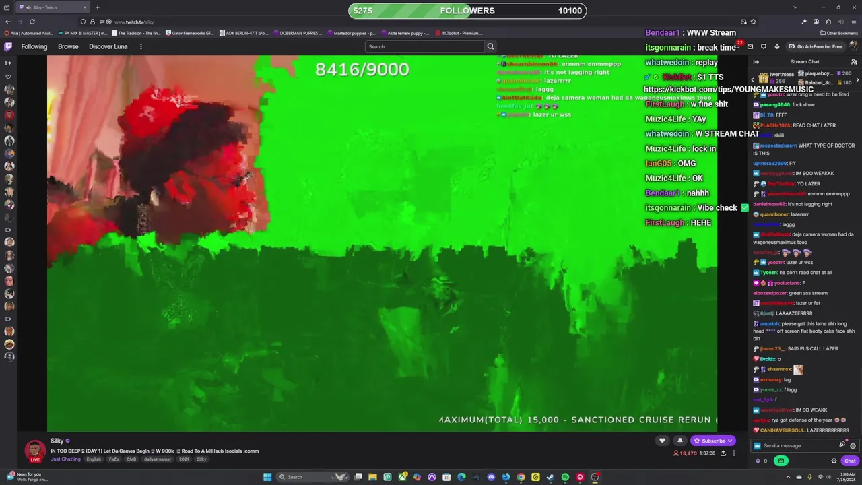This screenshot has height=485, width=862.
Task: Collapse the Stream Chat panel
Action: 756,62
